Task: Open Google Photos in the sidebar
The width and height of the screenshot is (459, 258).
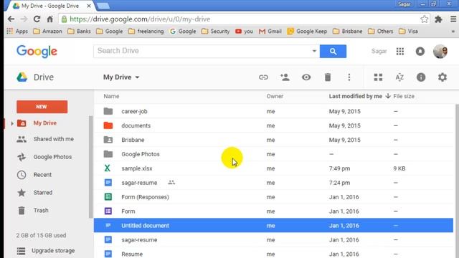Action: pos(52,157)
